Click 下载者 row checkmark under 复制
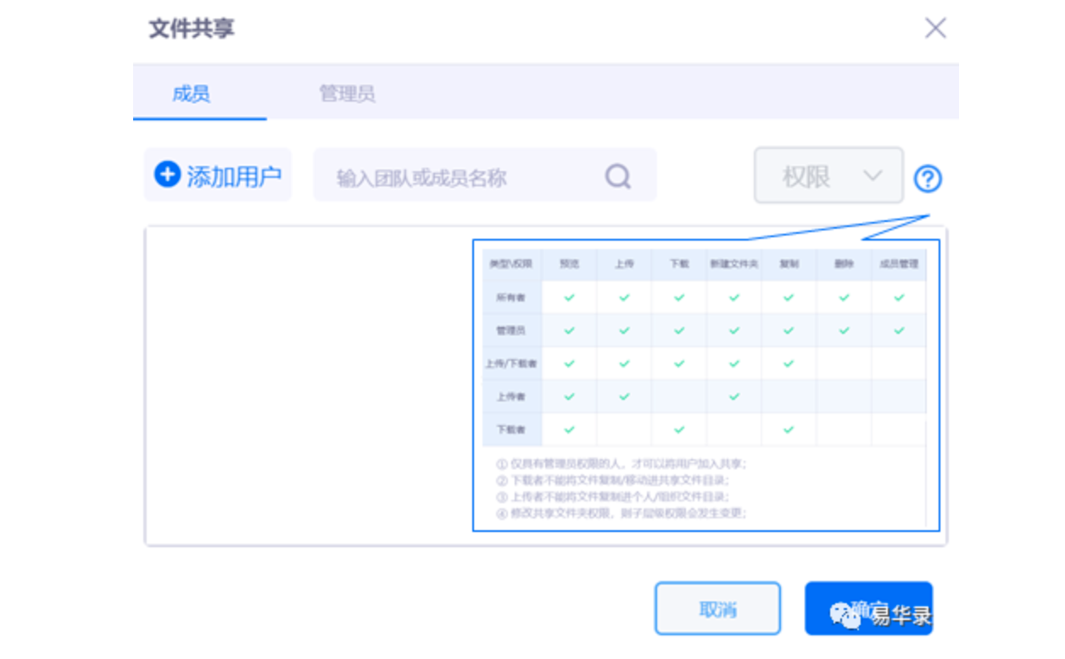 pyautogui.click(x=789, y=429)
